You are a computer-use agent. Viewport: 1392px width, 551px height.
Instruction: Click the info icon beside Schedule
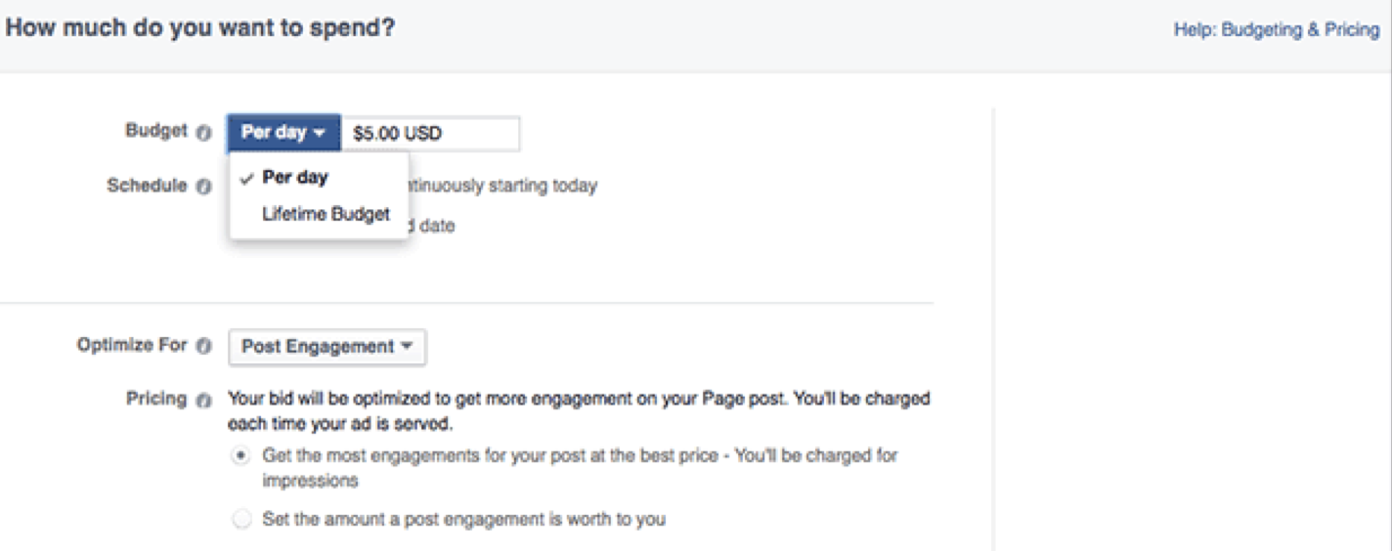[203, 187]
